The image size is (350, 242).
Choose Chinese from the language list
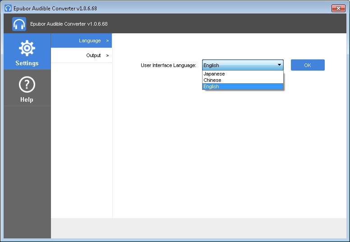pos(243,80)
